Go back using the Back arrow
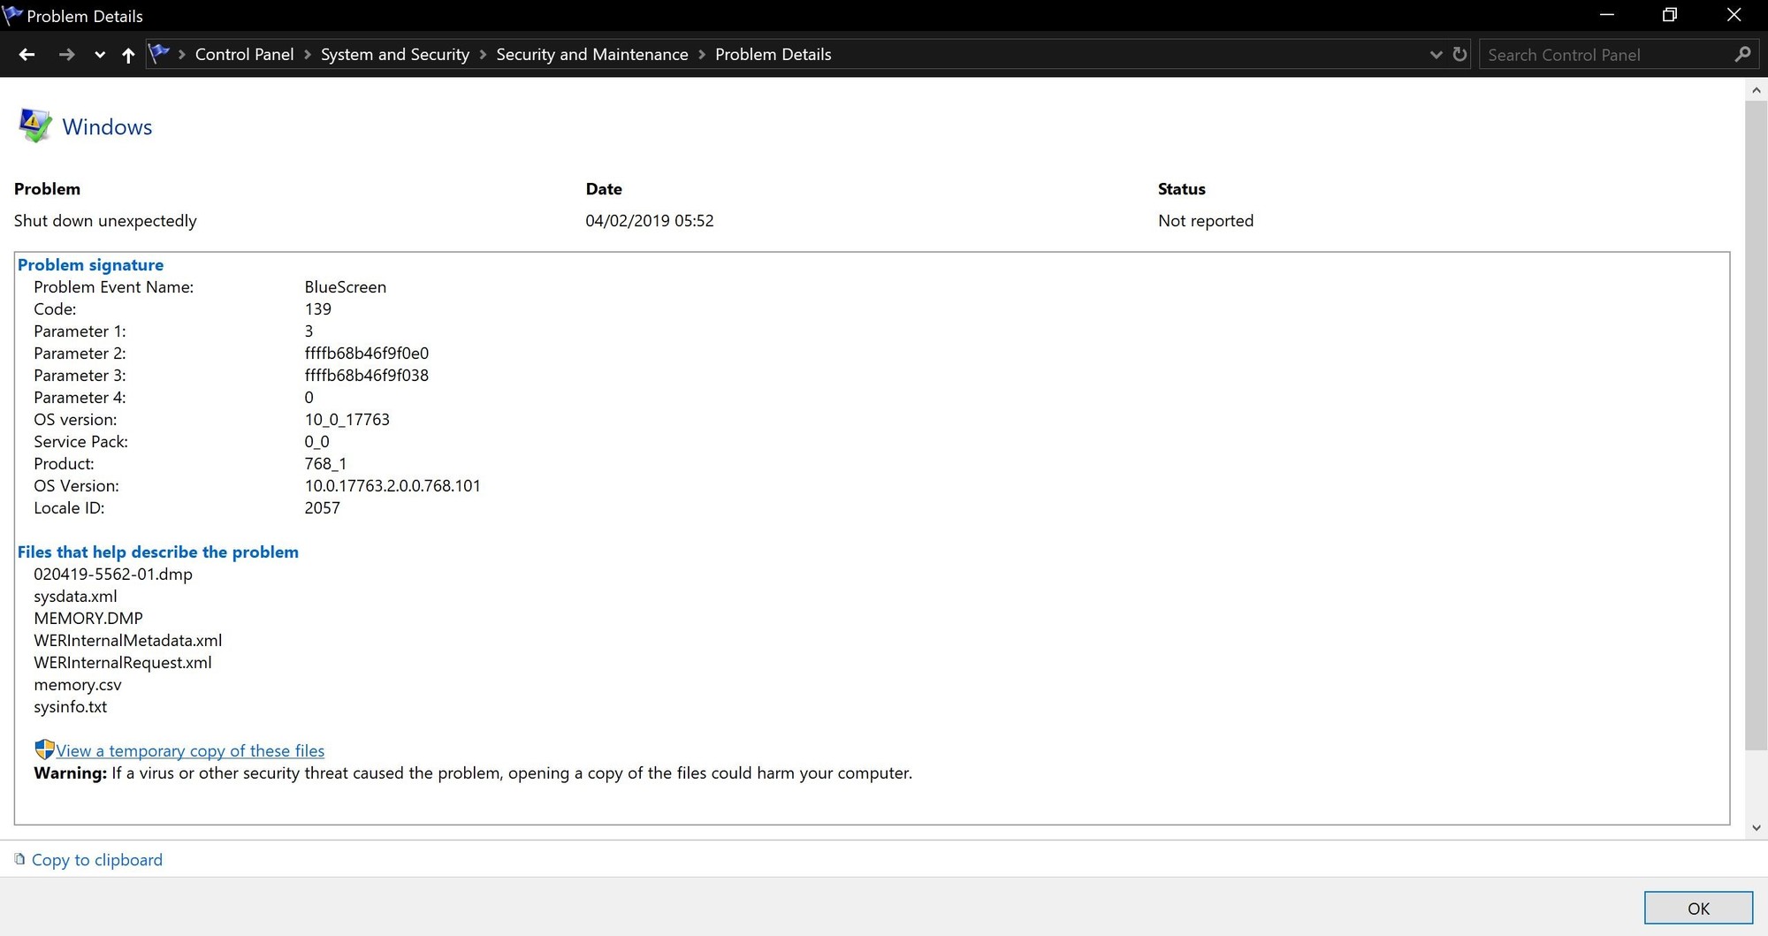The width and height of the screenshot is (1768, 936). (27, 55)
